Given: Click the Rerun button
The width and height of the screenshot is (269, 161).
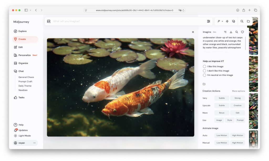Looking at the screenshot, I should [x=222, y=113].
